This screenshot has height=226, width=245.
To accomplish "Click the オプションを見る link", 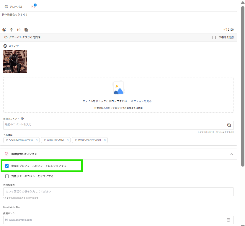I will 141,101.
